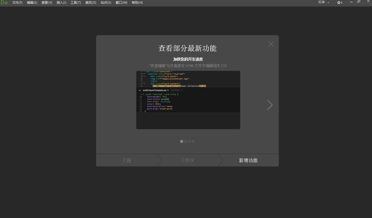Close the 查看部分最新功能 welcome dialog
This screenshot has width=372, height=218.
click(x=271, y=44)
